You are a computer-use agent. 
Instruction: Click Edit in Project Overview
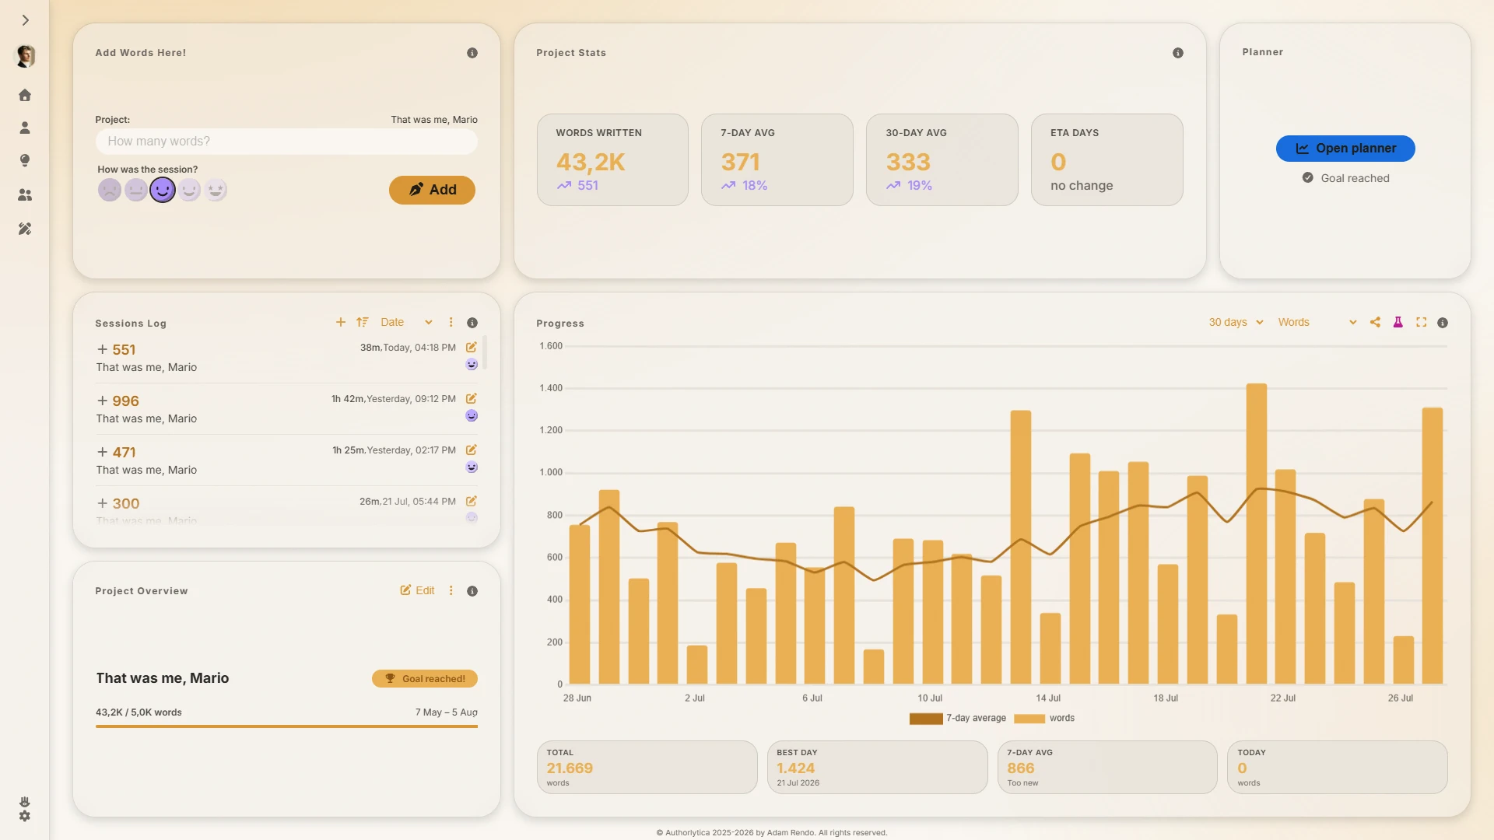tap(417, 590)
